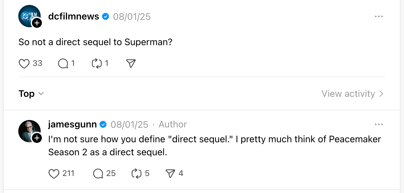Like jamesgunn's reply
Viewport: 404px width, 193px height.
(54, 174)
